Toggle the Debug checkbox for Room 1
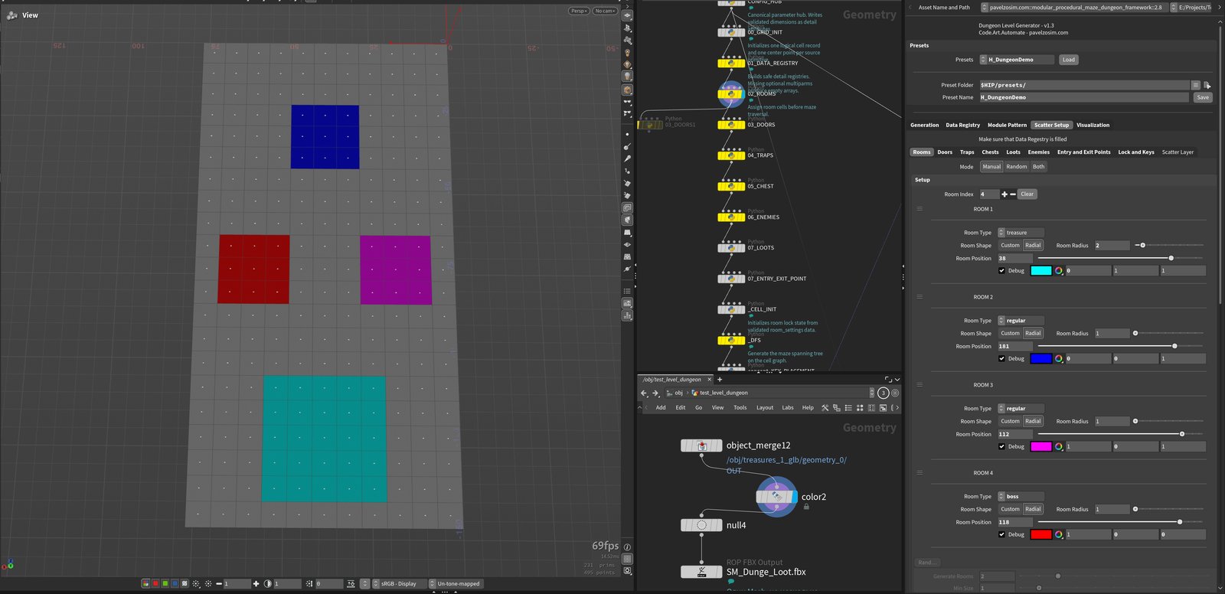This screenshot has width=1225, height=594. coord(1001,271)
